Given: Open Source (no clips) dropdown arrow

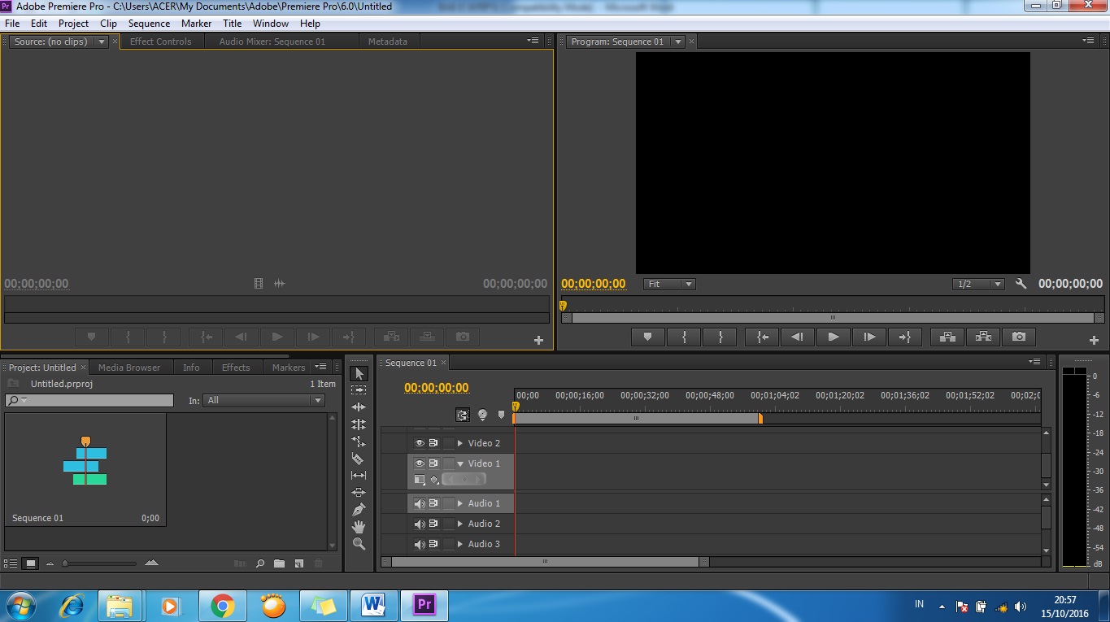Looking at the screenshot, I should [x=102, y=41].
